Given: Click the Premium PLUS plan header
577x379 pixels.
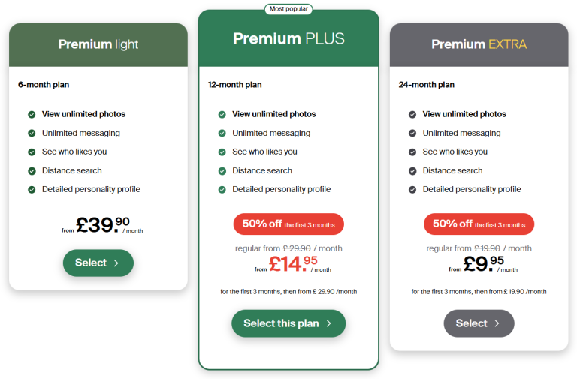Looking at the screenshot, I should coord(288,39).
